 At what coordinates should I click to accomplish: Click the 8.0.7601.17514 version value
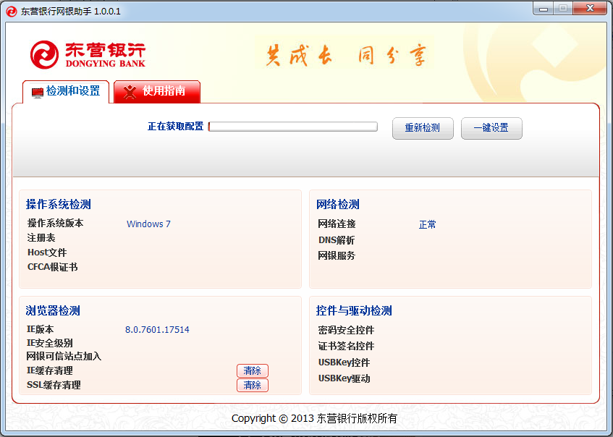point(157,329)
